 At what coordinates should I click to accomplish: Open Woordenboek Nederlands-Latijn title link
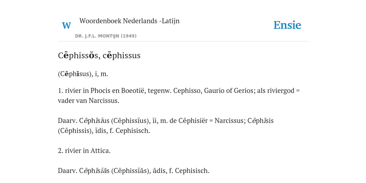[129, 21]
